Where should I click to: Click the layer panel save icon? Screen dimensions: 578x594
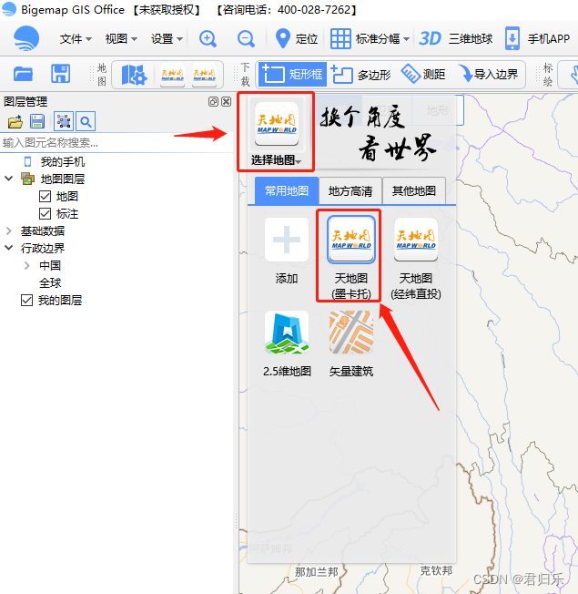[37, 121]
